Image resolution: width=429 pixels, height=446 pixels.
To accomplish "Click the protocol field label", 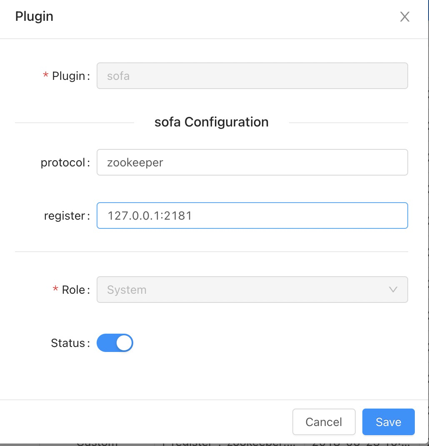I will (x=63, y=163).
